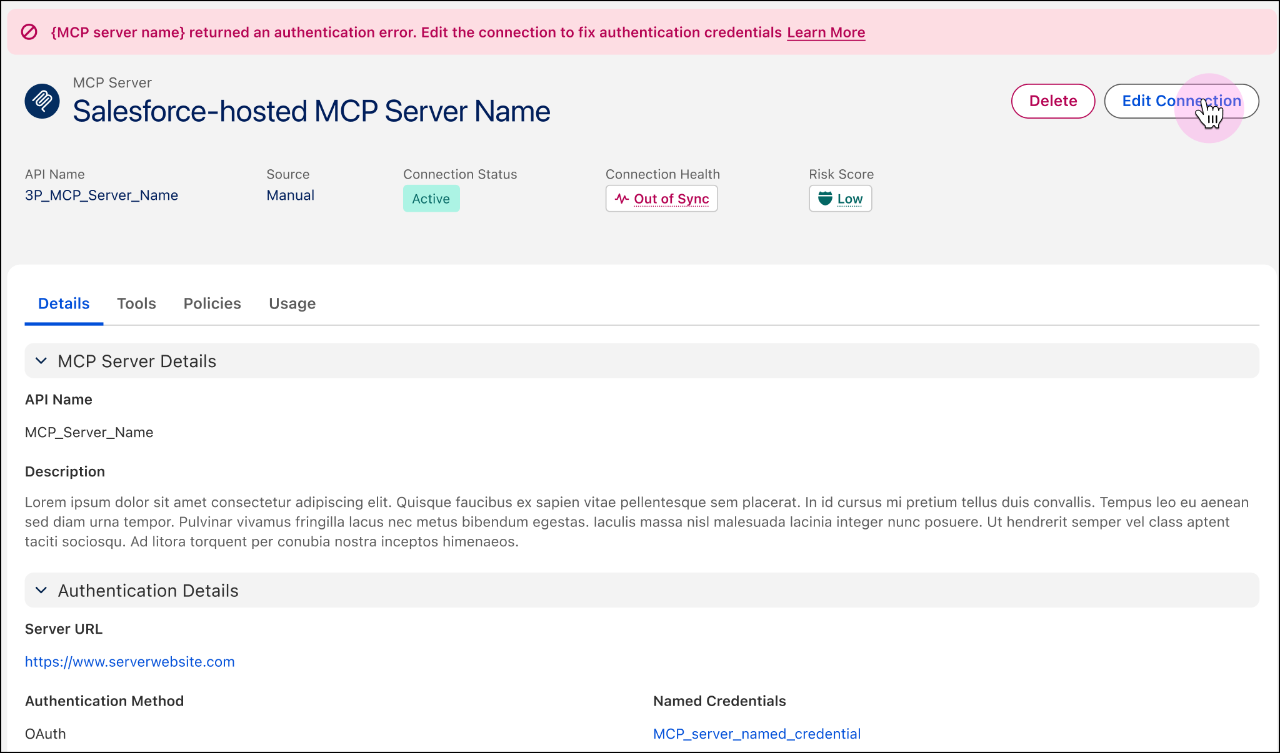Screen dimensions: 1280x753
Task: Click the Edit Connection button
Action: pos(1181,101)
